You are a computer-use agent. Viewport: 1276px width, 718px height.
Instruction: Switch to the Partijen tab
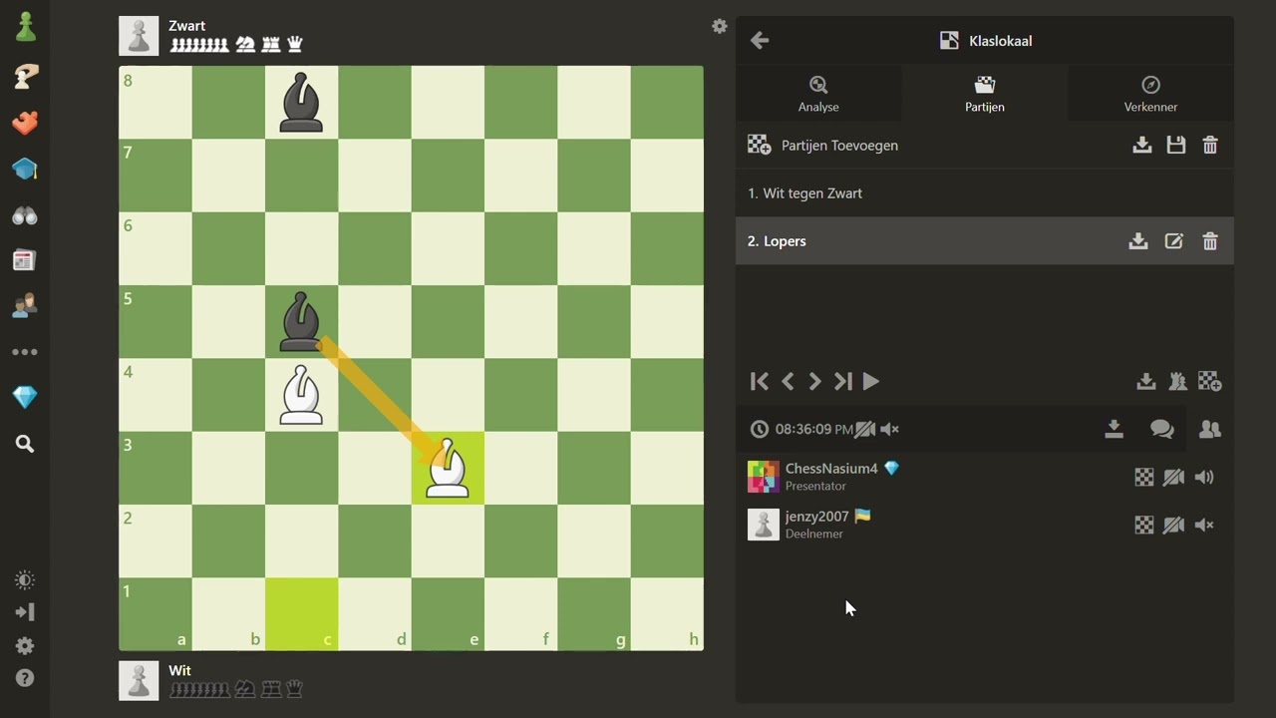coord(985,94)
